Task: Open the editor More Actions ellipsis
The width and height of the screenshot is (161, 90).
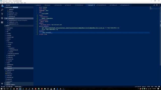Action: (x=159, y=5)
